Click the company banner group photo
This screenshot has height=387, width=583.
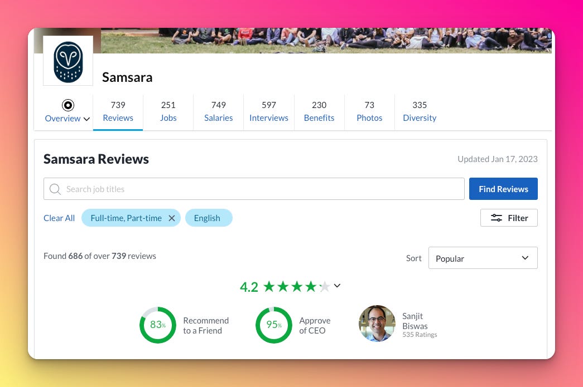click(326, 41)
